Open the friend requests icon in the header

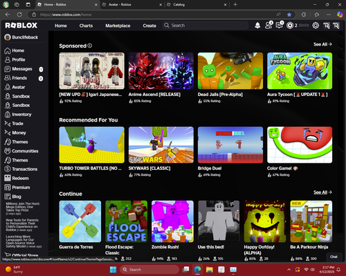268,25
